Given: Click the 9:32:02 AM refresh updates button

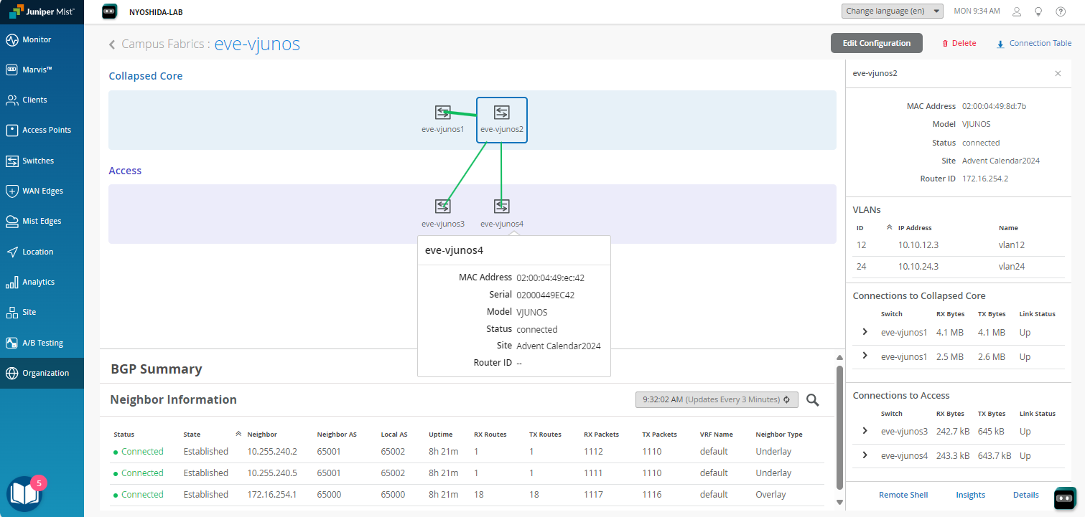Looking at the screenshot, I should click(717, 399).
